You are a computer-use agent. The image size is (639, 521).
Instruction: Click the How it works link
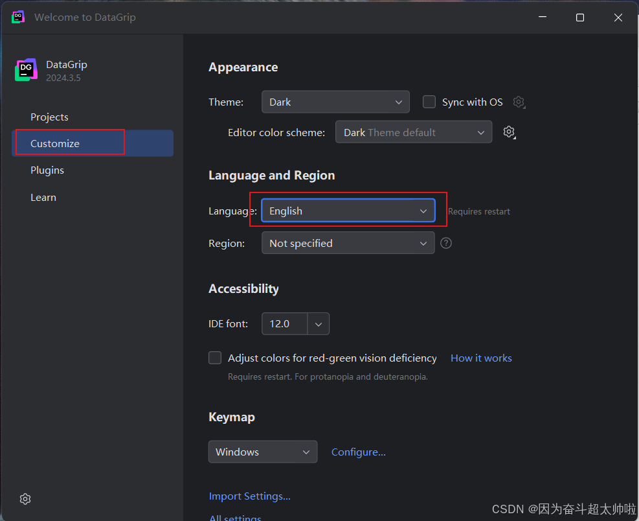click(x=481, y=358)
